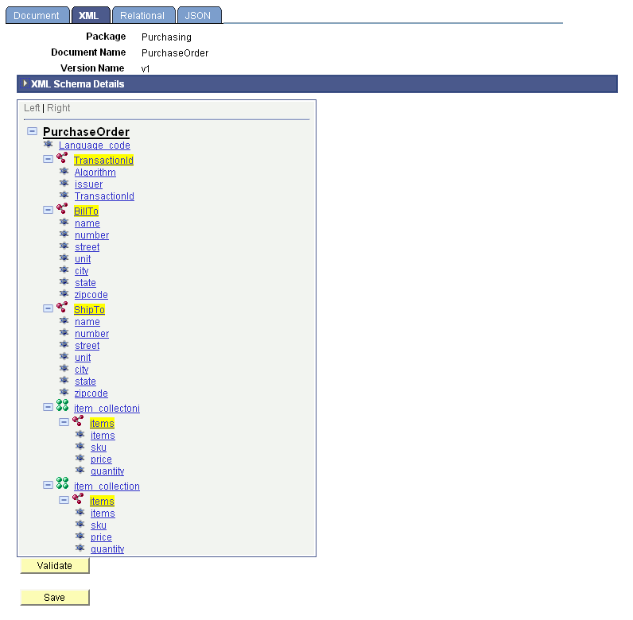Select the XML tab
Image resolution: width=633 pixels, height=620 pixels.
pos(91,15)
